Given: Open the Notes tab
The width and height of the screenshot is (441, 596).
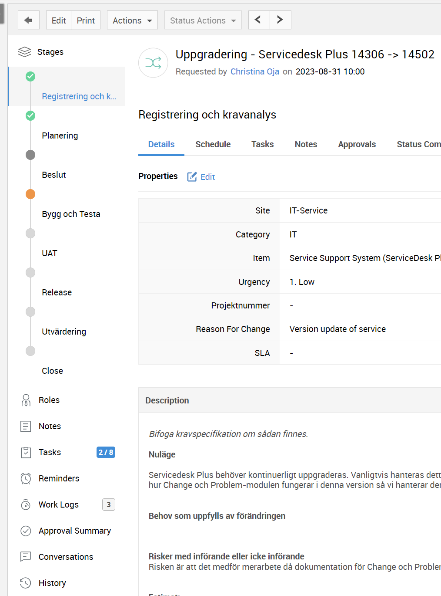Looking at the screenshot, I should point(306,144).
